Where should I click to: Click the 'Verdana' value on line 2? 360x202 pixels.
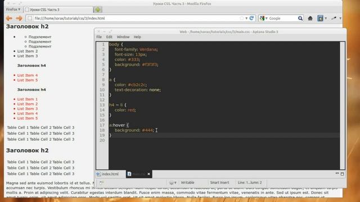click(x=148, y=49)
